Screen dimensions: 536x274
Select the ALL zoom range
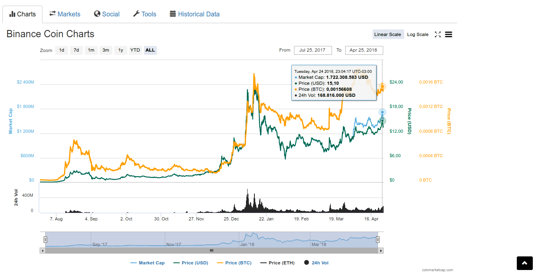(x=150, y=50)
